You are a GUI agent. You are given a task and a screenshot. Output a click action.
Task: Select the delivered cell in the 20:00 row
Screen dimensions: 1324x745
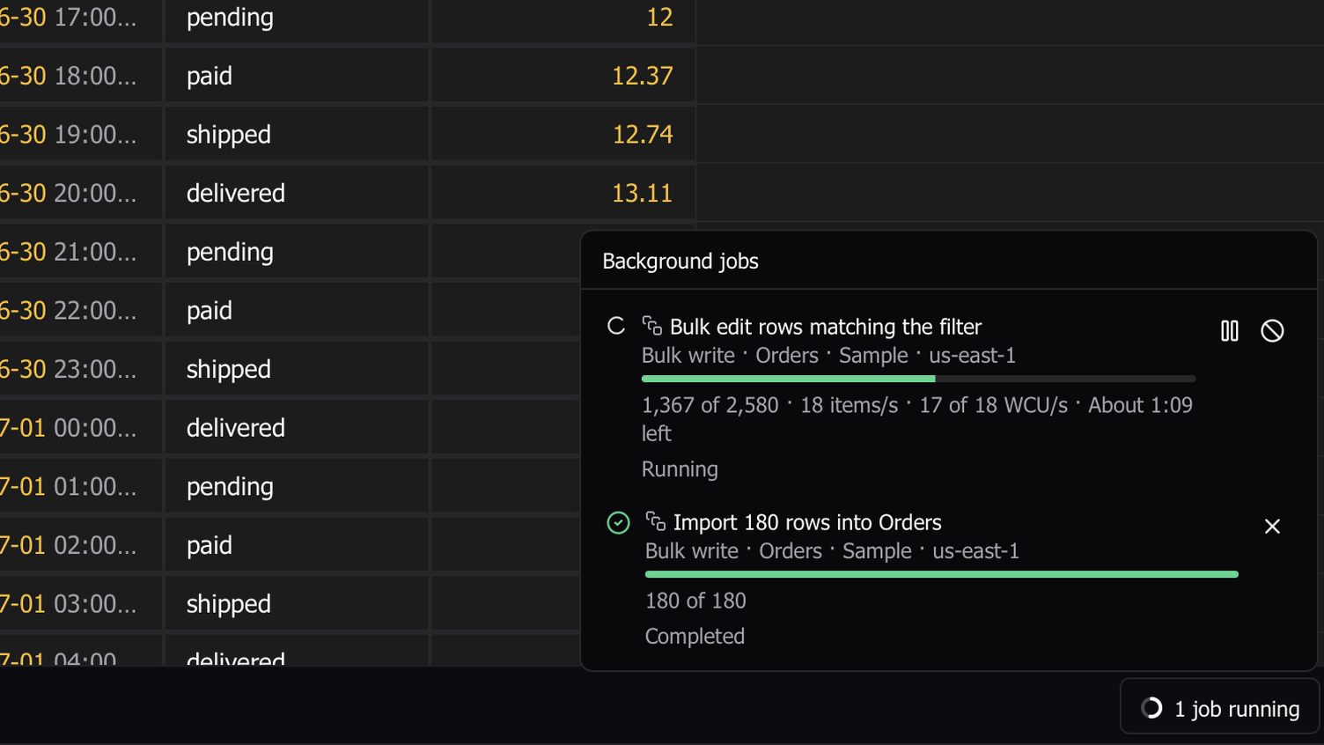[297, 193]
